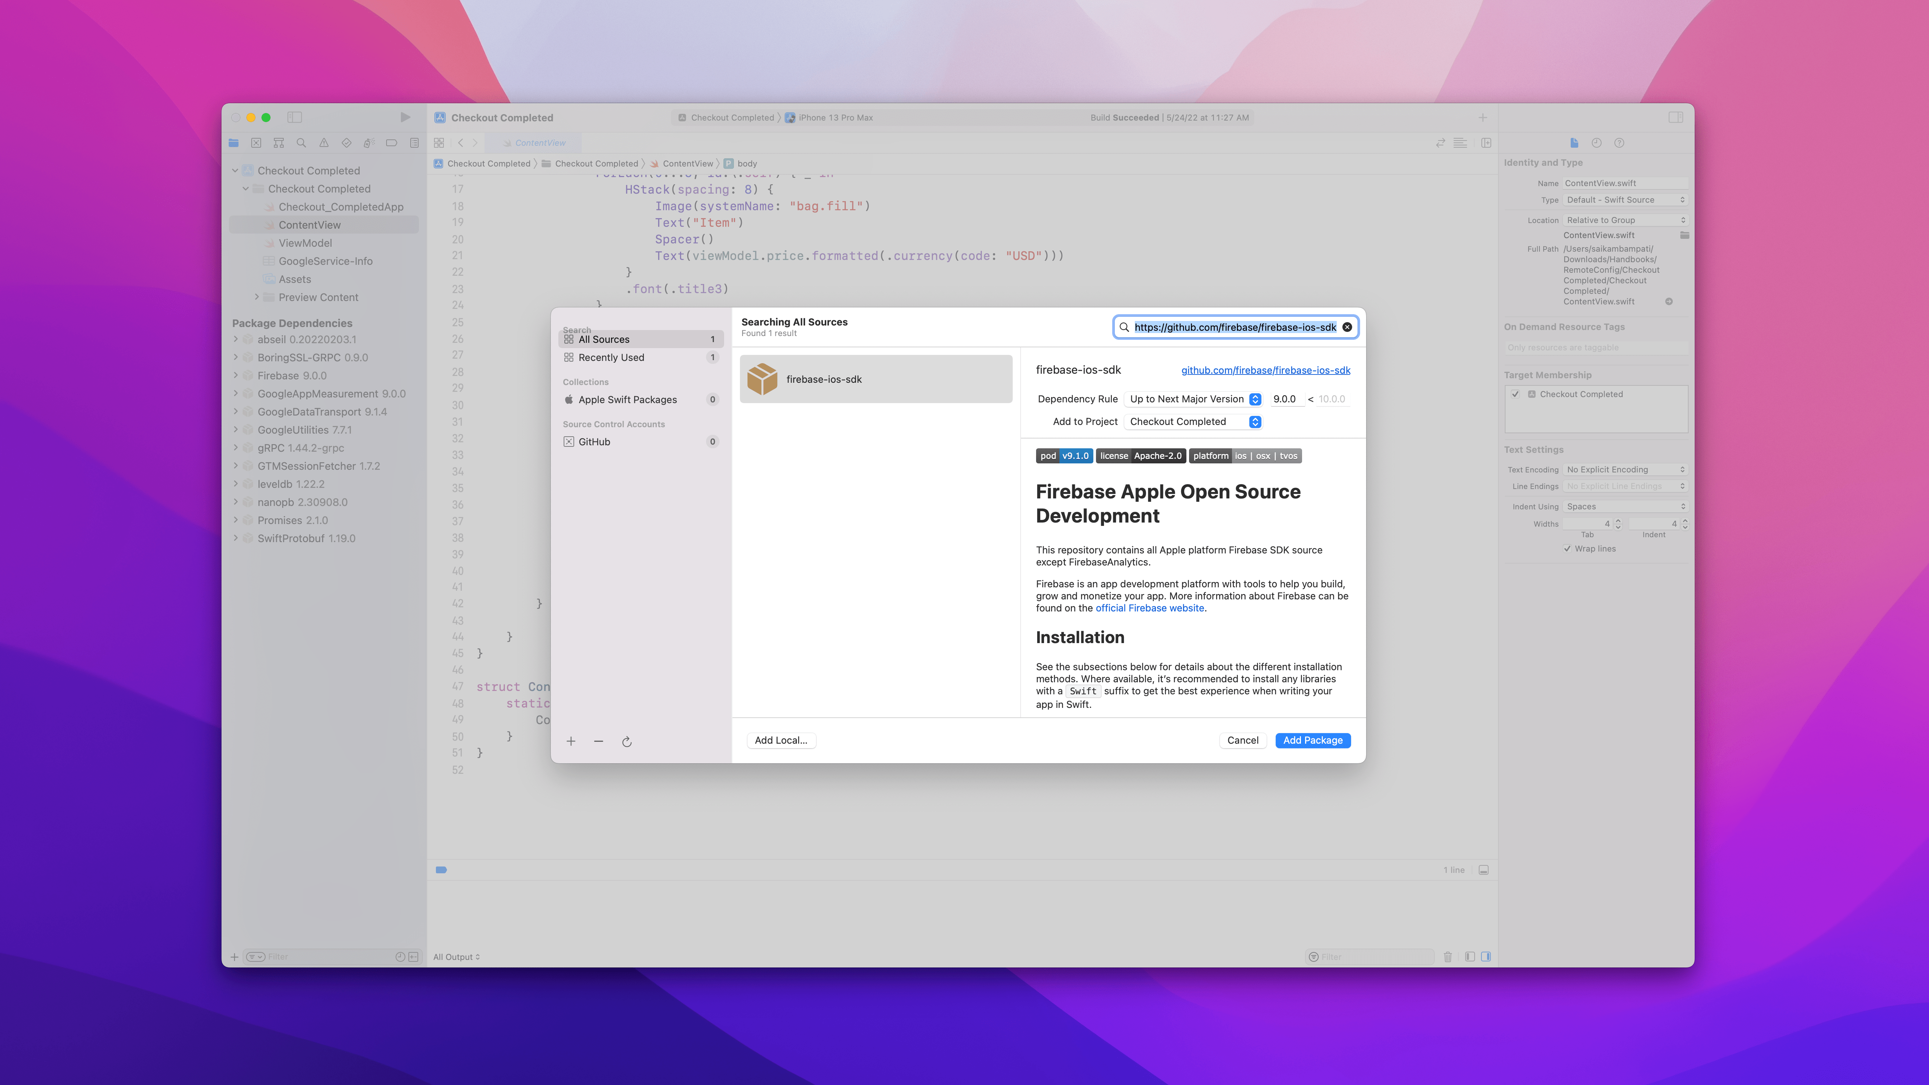The width and height of the screenshot is (1929, 1085).
Task: Click the related items grid icon in editor bar
Action: click(439, 143)
